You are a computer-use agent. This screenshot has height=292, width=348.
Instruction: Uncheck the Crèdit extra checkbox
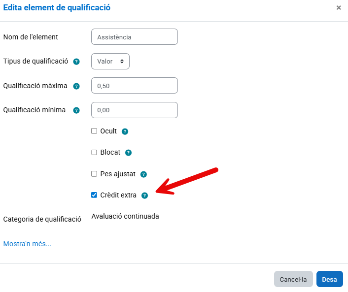coord(94,195)
